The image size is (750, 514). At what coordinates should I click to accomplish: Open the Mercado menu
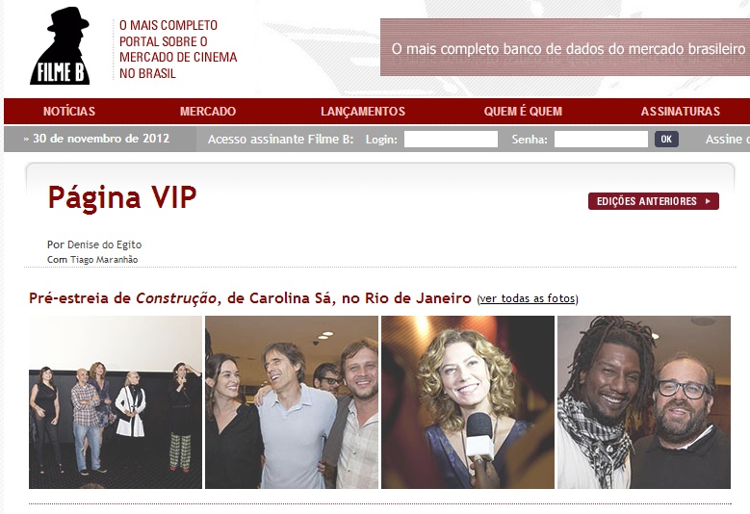tap(208, 112)
